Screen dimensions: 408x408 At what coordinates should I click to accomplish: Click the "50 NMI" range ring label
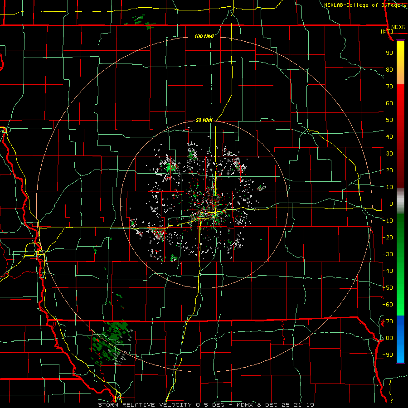[204, 120]
